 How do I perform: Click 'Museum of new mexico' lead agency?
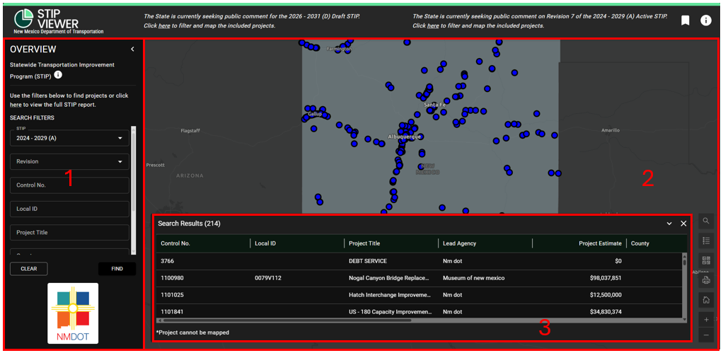(473, 278)
